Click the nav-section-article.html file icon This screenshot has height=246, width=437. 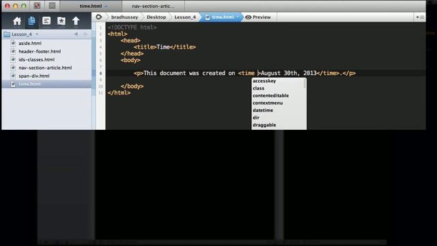pyautogui.click(x=13, y=68)
